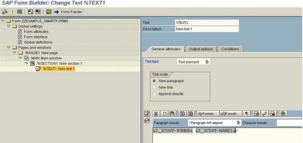This screenshot has height=143, width=303.
Task: Click the globe icon at the end of the editor toolbar
Action: [x=283, y=114]
